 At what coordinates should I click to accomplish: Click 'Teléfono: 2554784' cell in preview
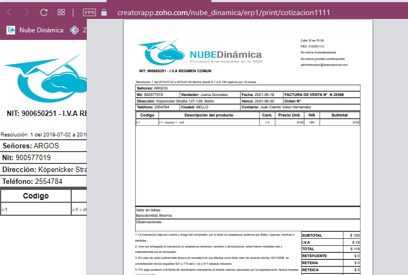157,107
